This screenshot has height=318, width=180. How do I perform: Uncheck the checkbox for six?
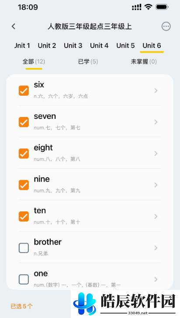(24, 90)
